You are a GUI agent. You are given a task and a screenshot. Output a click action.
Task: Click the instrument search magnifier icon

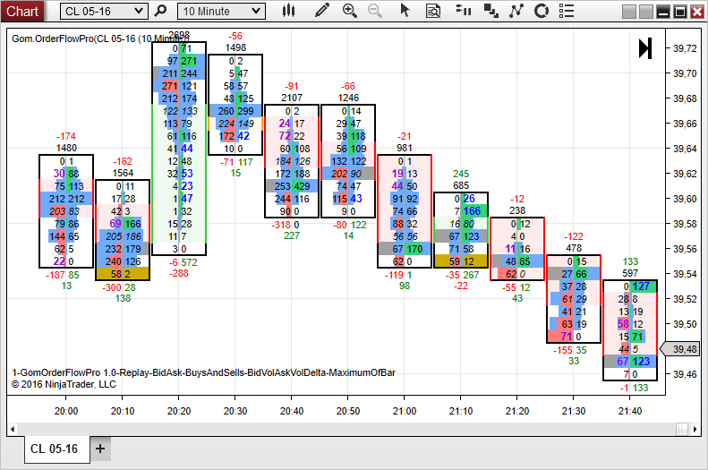[160, 11]
